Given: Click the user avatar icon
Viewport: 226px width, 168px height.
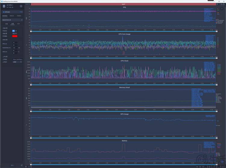Looking at the screenshot, I should [x=4, y=6].
